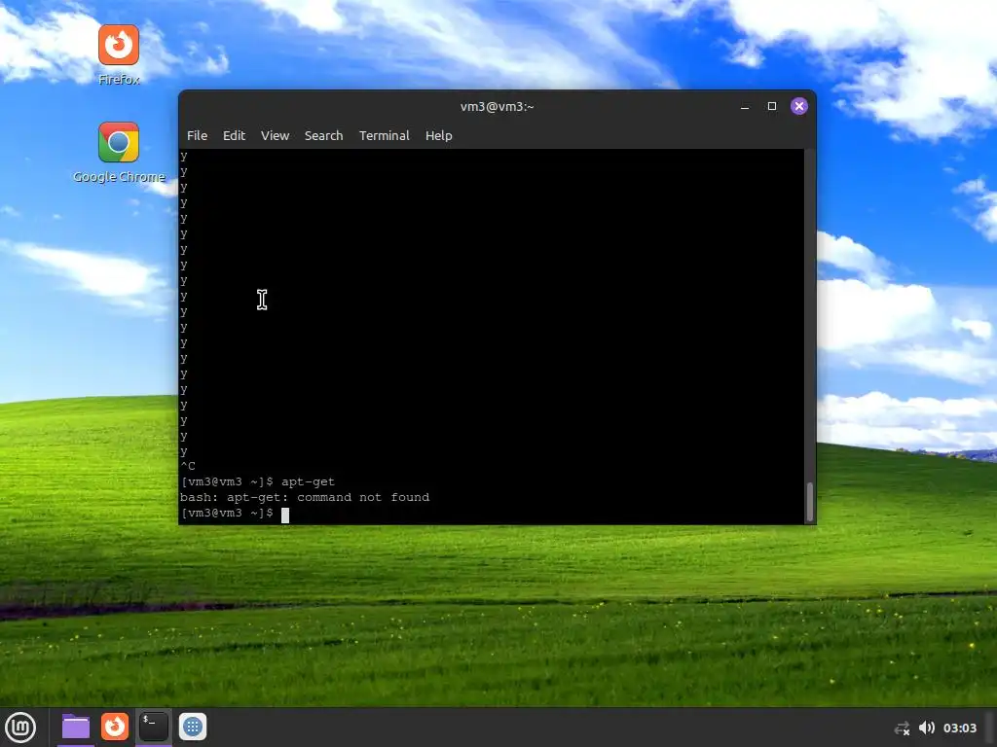Viewport: 997px width, 747px height.
Task: Open the Help menu in terminal
Action: click(x=438, y=135)
